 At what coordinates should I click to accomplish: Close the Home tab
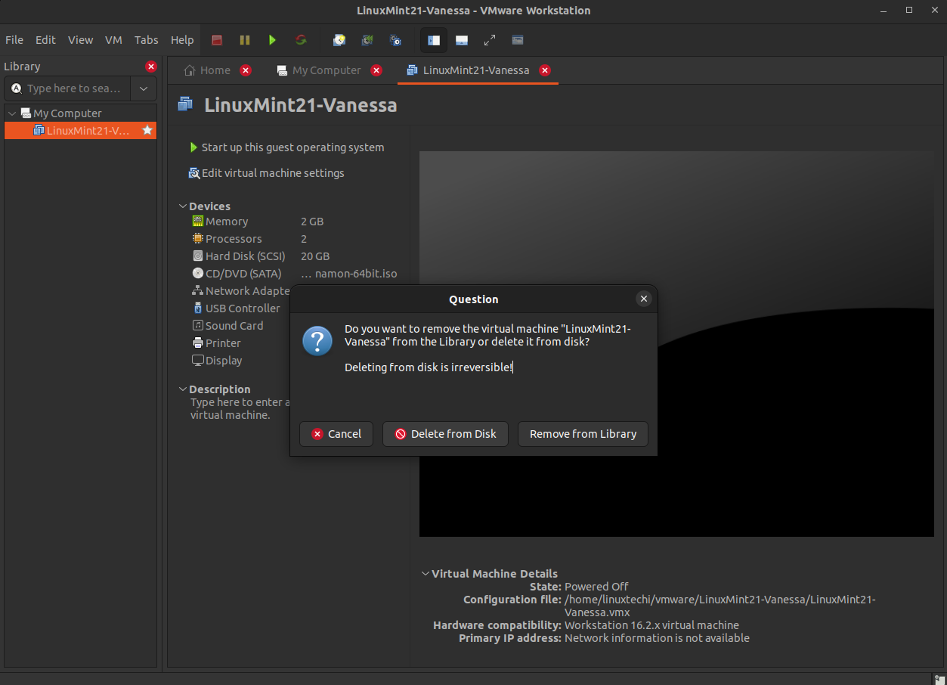coord(246,70)
